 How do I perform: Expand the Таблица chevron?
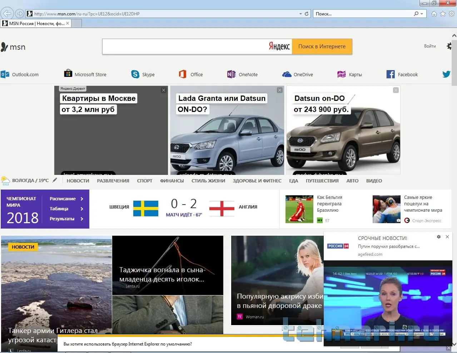pyautogui.click(x=82, y=209)
